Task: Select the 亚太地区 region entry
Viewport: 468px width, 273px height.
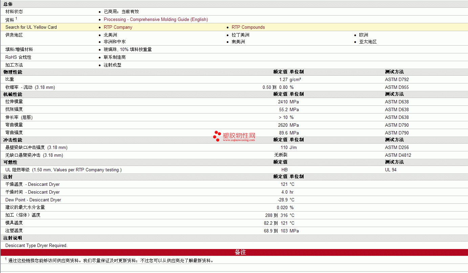Action: tap(368, 42)
